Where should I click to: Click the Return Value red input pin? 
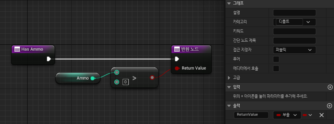click(x=177, y=68)
